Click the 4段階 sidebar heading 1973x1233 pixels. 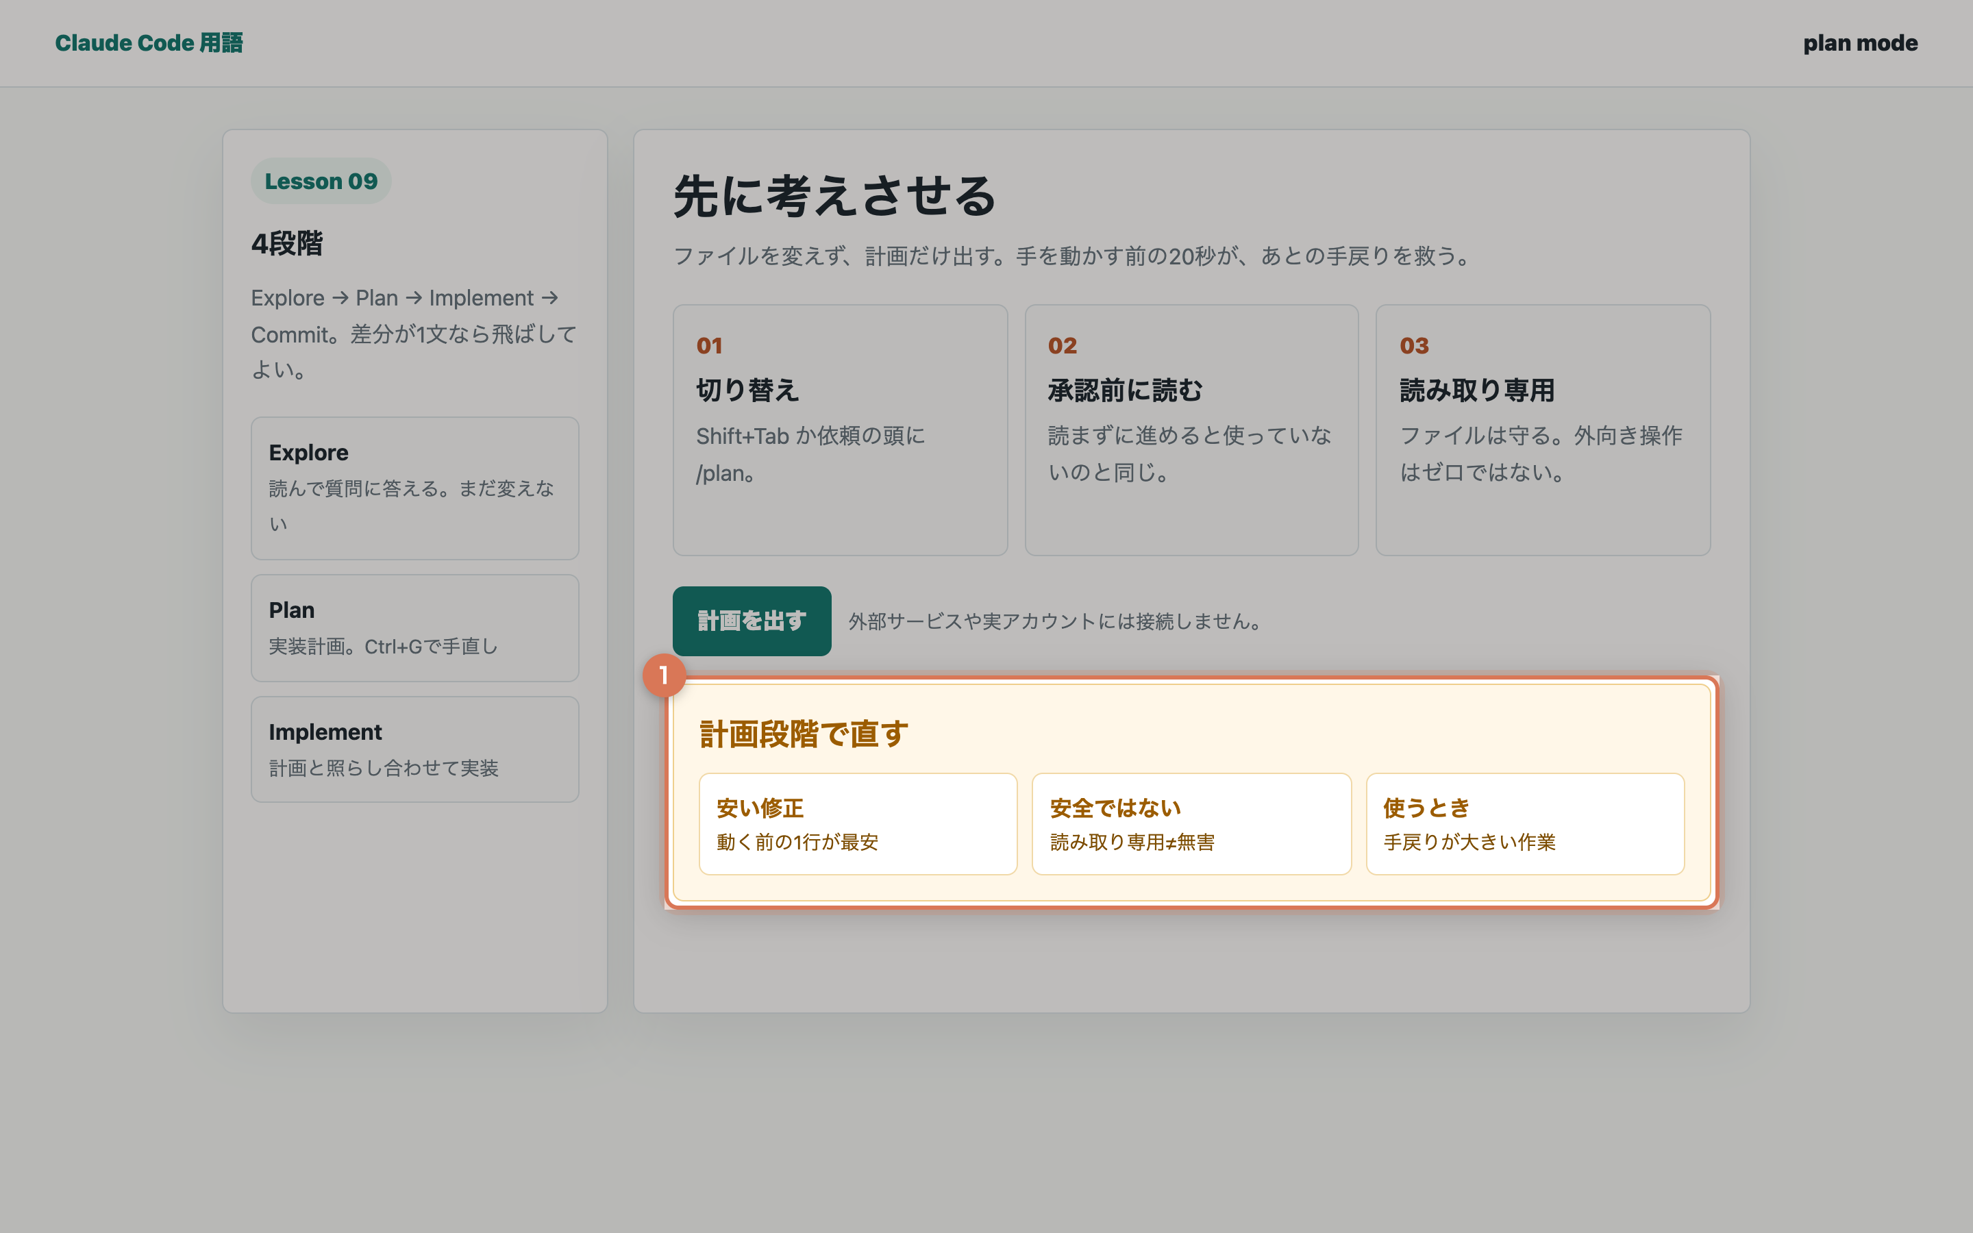tap(287, 243)
